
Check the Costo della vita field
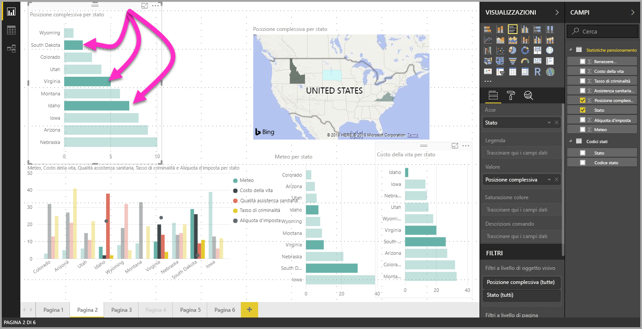pos(583,71)
